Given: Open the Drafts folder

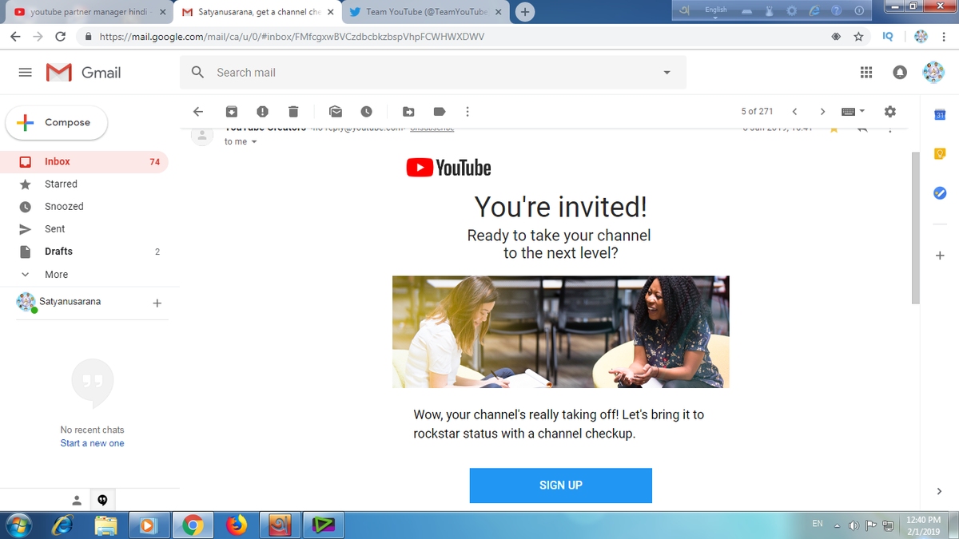Looking at the screenshot, I should tap(85, 252).
